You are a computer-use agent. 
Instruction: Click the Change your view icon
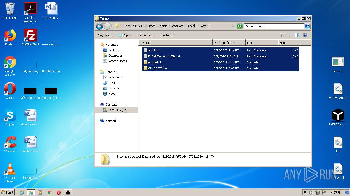pyautogui.click(x=283, y=35)
